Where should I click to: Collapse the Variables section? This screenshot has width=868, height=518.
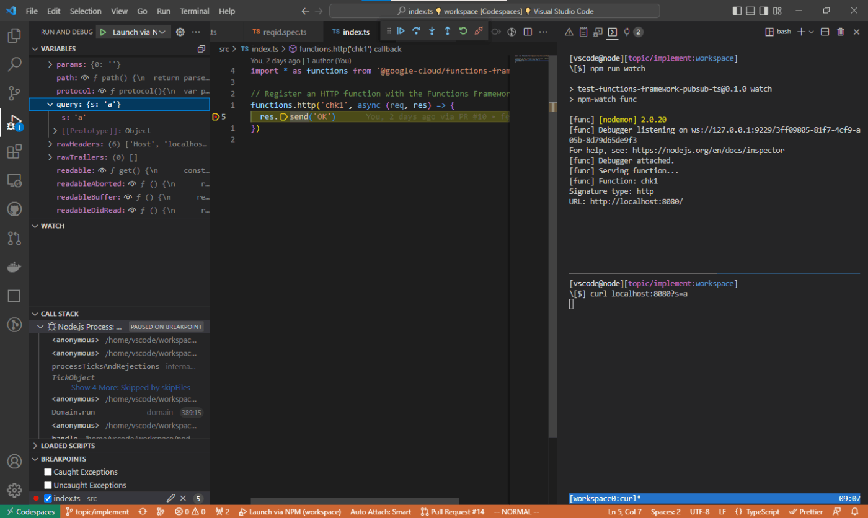pos(35,49)
